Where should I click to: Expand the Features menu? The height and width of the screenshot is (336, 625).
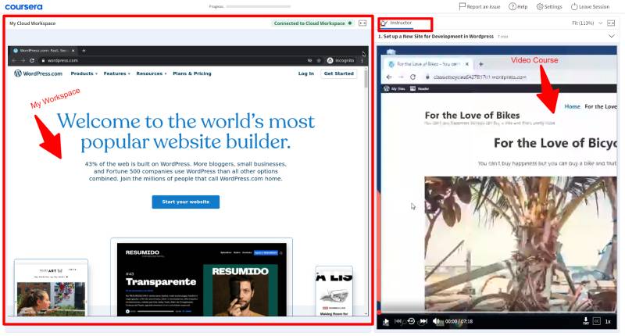point(116,73)
